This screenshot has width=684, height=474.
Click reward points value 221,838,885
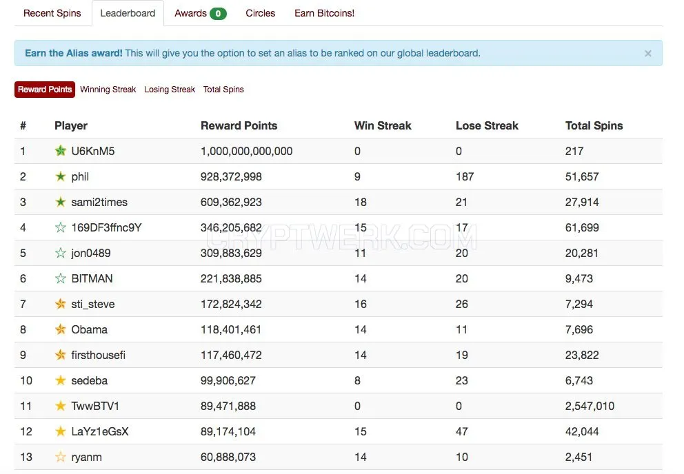(231, 278)
